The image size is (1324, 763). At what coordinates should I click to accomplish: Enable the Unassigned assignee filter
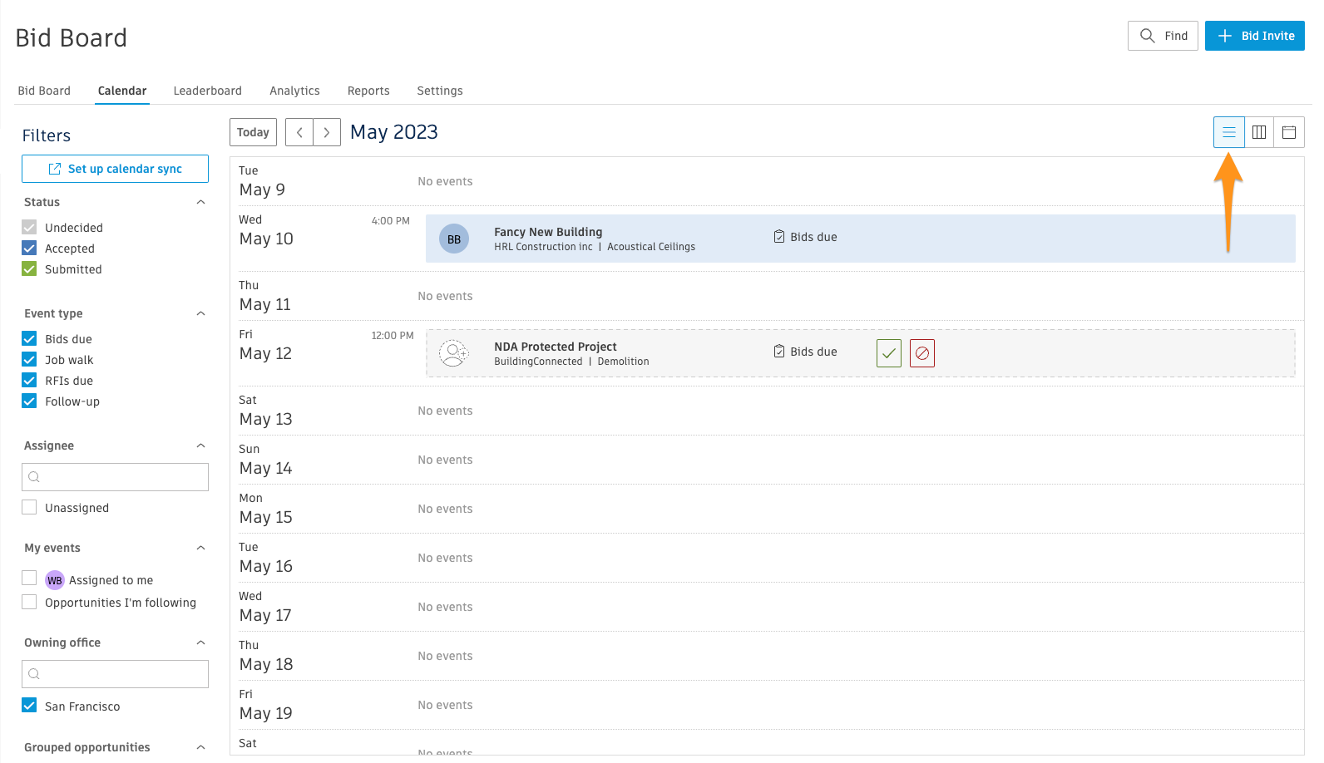[x=30, y=508]
